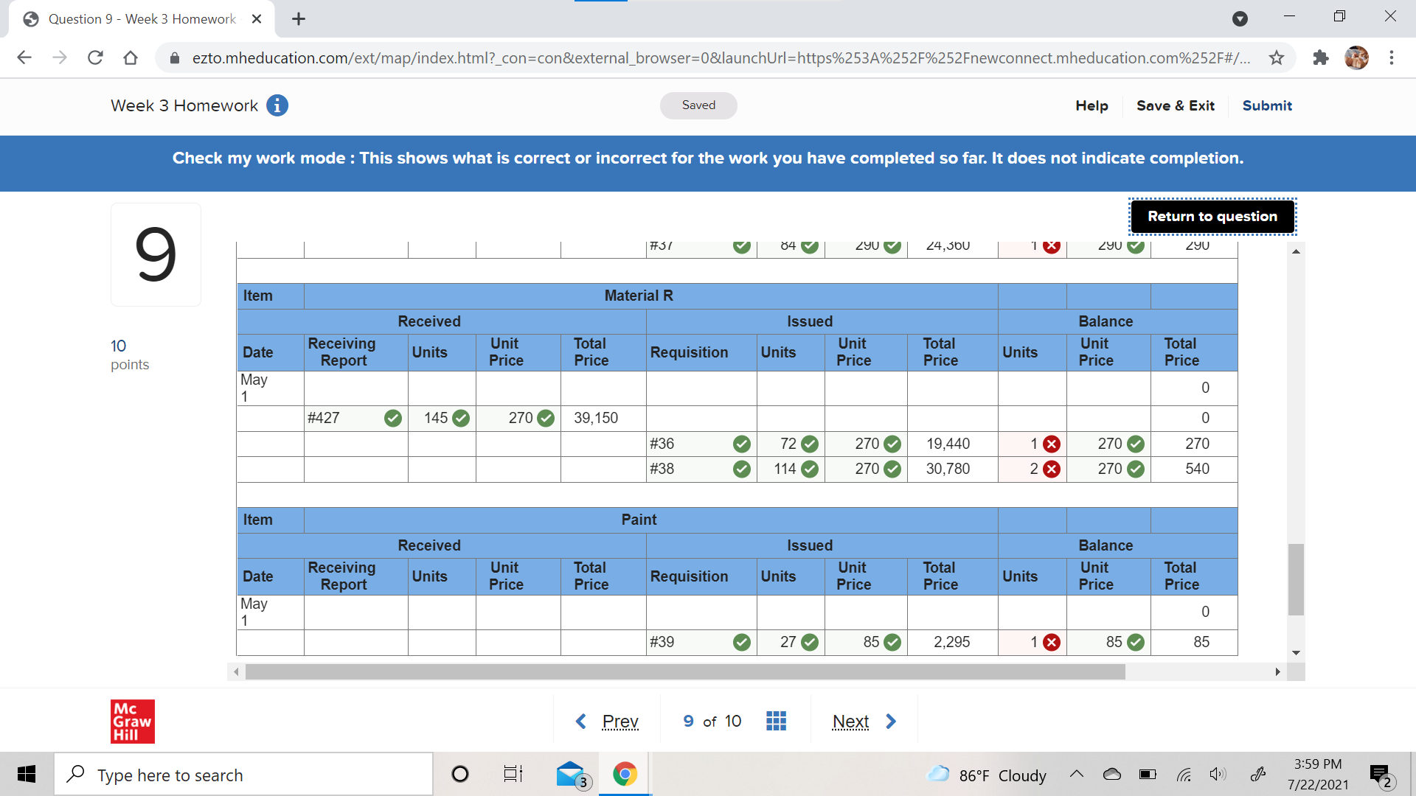Viewport: 1416px width, 796px height.
Task: Click red X beside requisition #38 balance units
Action: click(x=1052, y=469)
